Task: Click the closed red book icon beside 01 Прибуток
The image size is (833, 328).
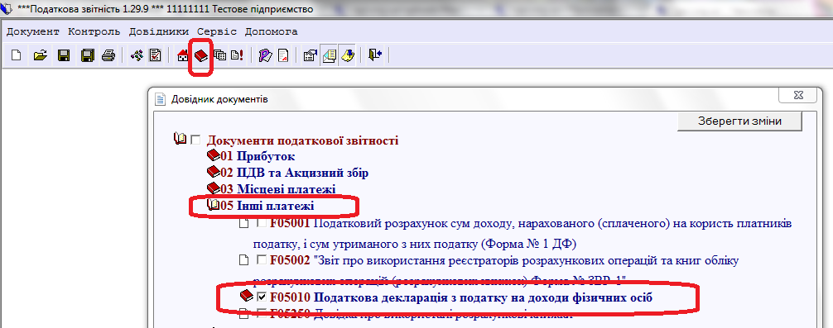Action: [x=213, y=156]
